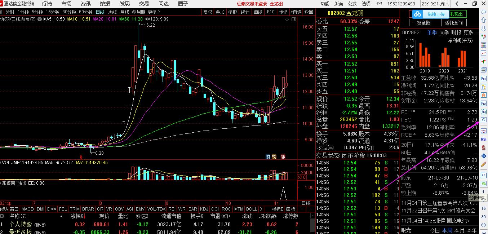Click the 涨幅% column header to sort
The width and height of the screenshot is (488, 234).
pos(77,216)
